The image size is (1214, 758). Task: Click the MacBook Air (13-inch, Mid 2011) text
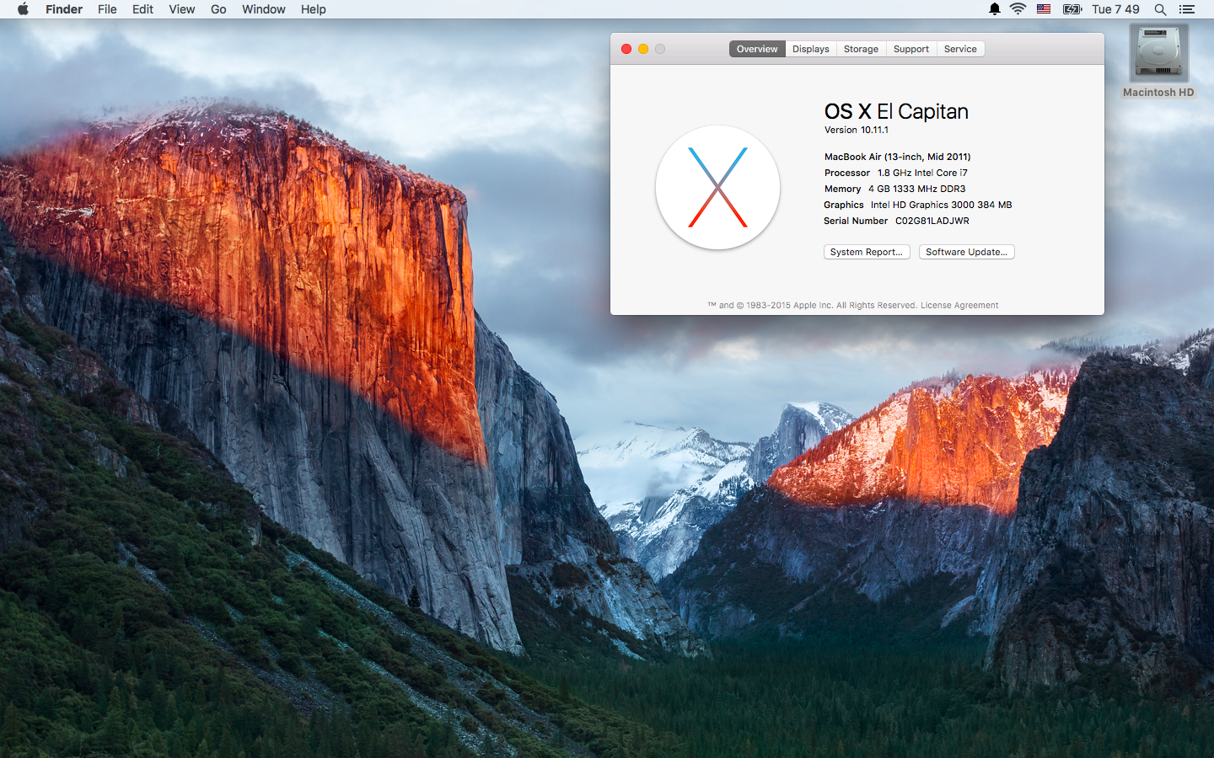898,157
